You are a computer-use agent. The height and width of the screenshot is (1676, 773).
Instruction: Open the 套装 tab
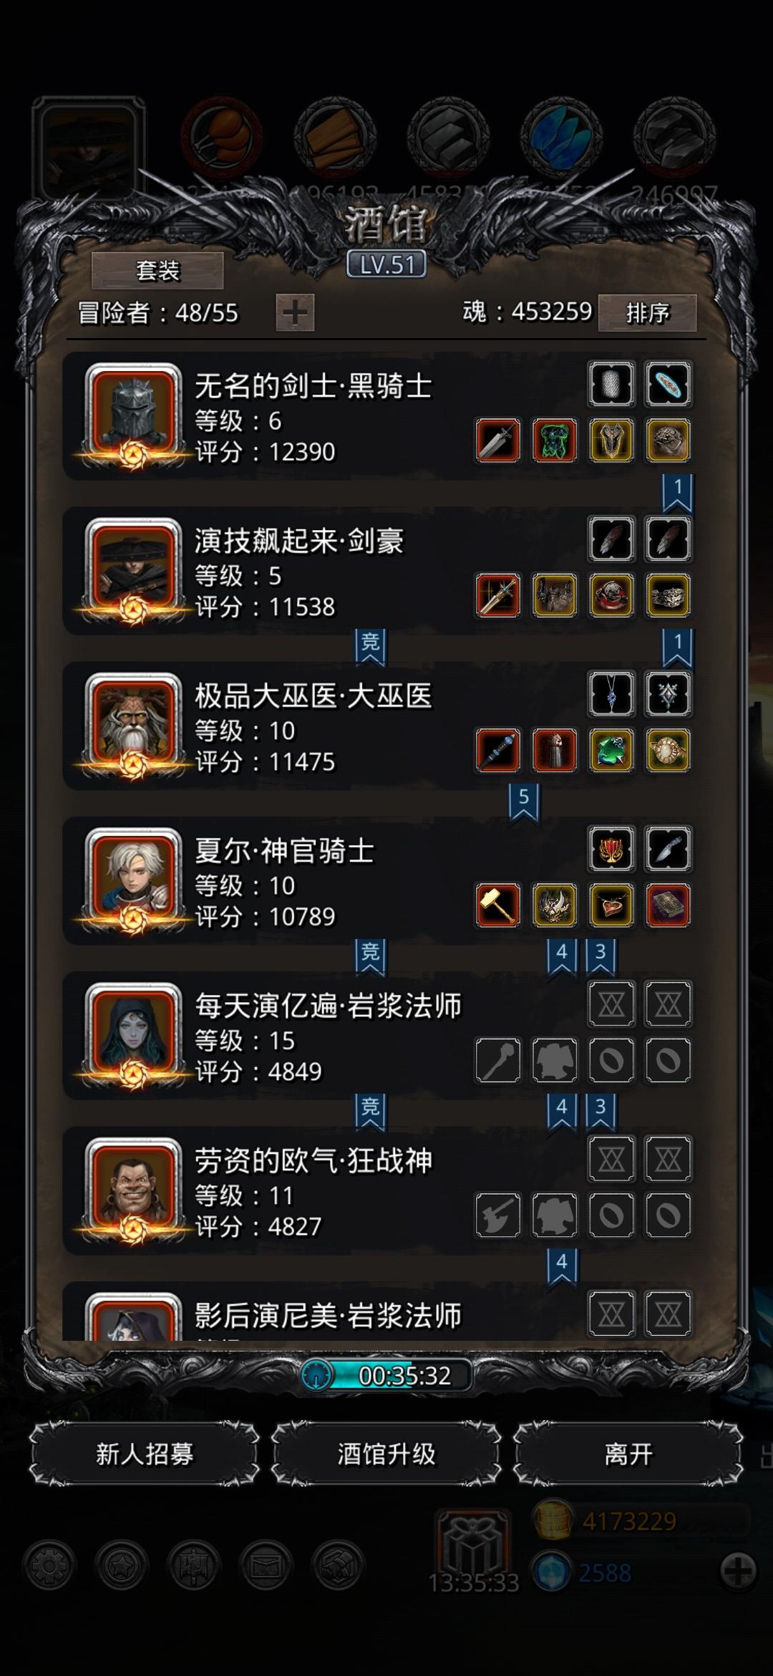tap(157, 271)
